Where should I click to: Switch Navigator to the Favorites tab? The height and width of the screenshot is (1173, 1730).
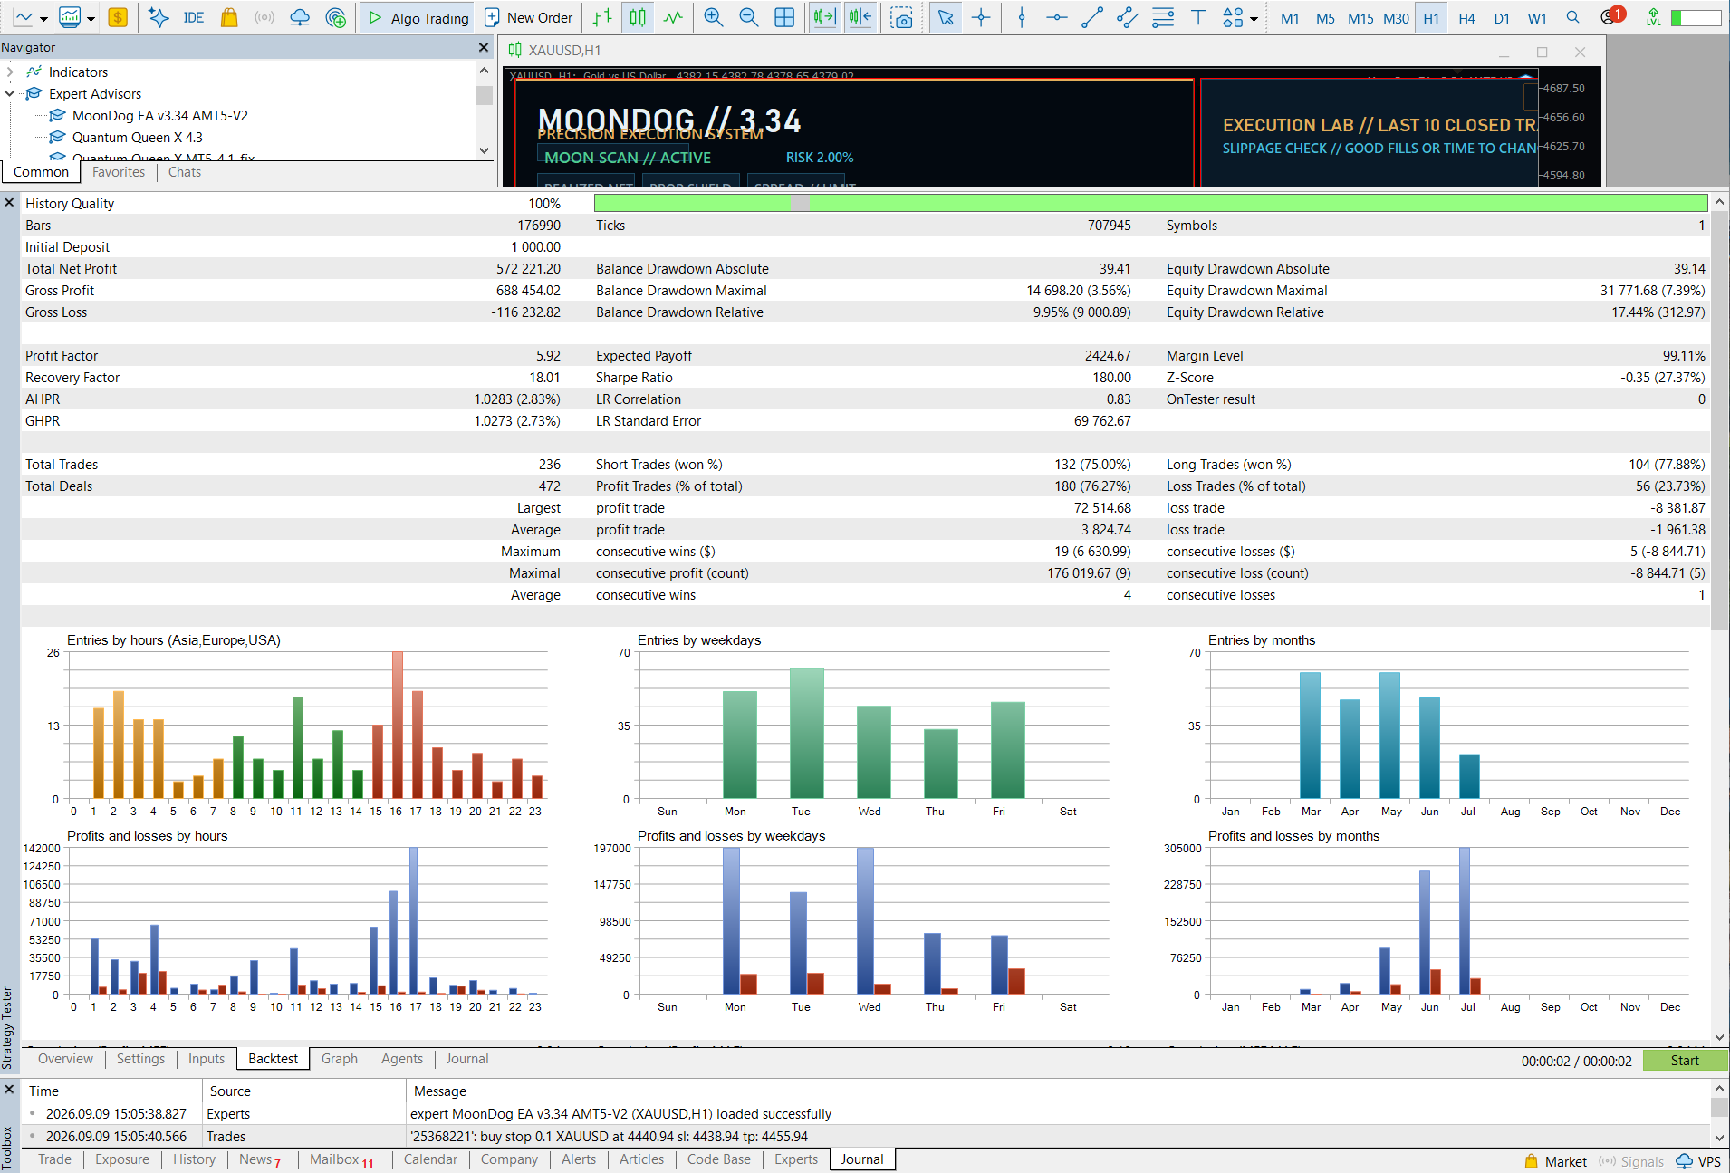pos(119,172)
